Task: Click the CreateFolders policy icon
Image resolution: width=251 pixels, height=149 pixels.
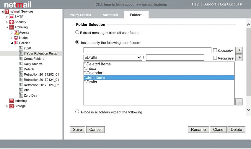Action: tap(21, 59)
